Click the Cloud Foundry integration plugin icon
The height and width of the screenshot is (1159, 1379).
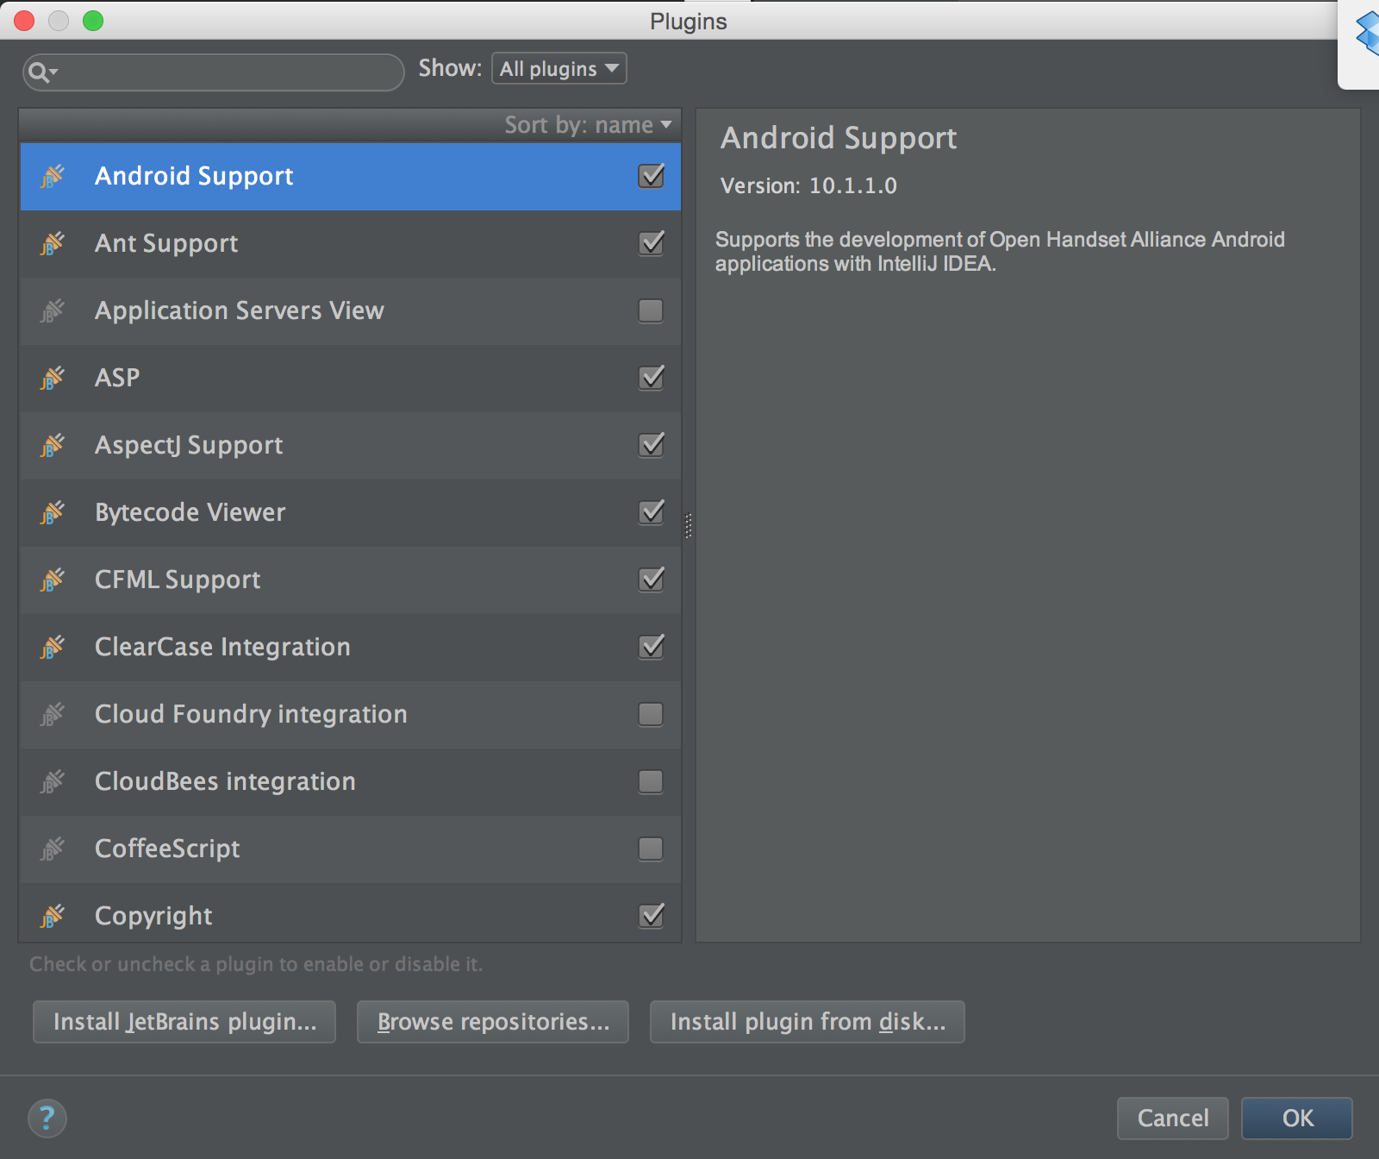tap(53, 714)
